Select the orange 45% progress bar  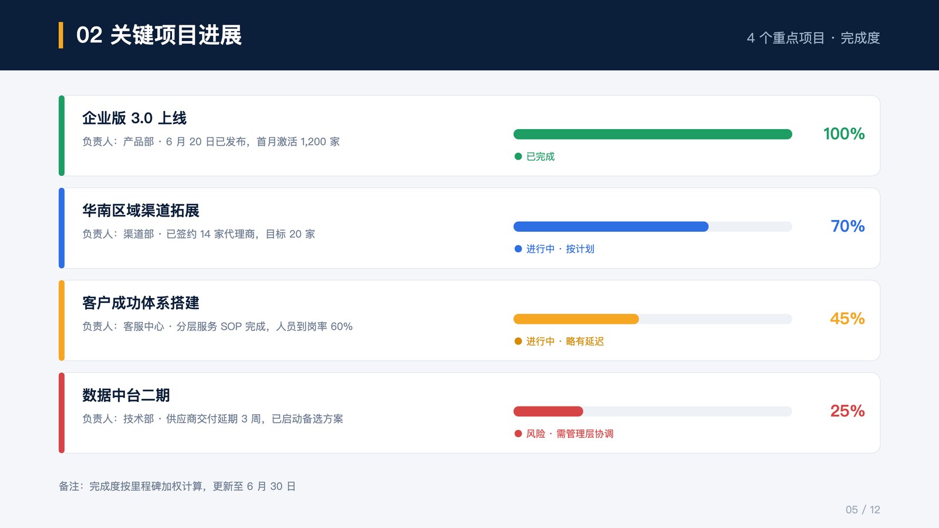(653, 319)
